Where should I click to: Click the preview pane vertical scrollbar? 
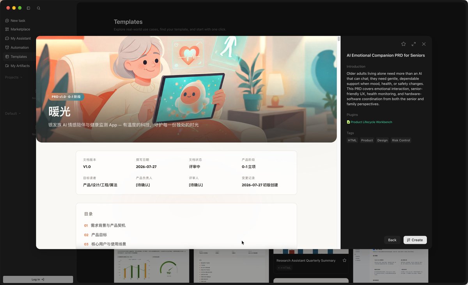(339, 39)
